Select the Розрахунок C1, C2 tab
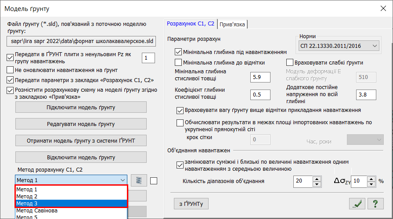Viewport: 393px width, 219px height. pyautogui.click(x=191, y=24)
